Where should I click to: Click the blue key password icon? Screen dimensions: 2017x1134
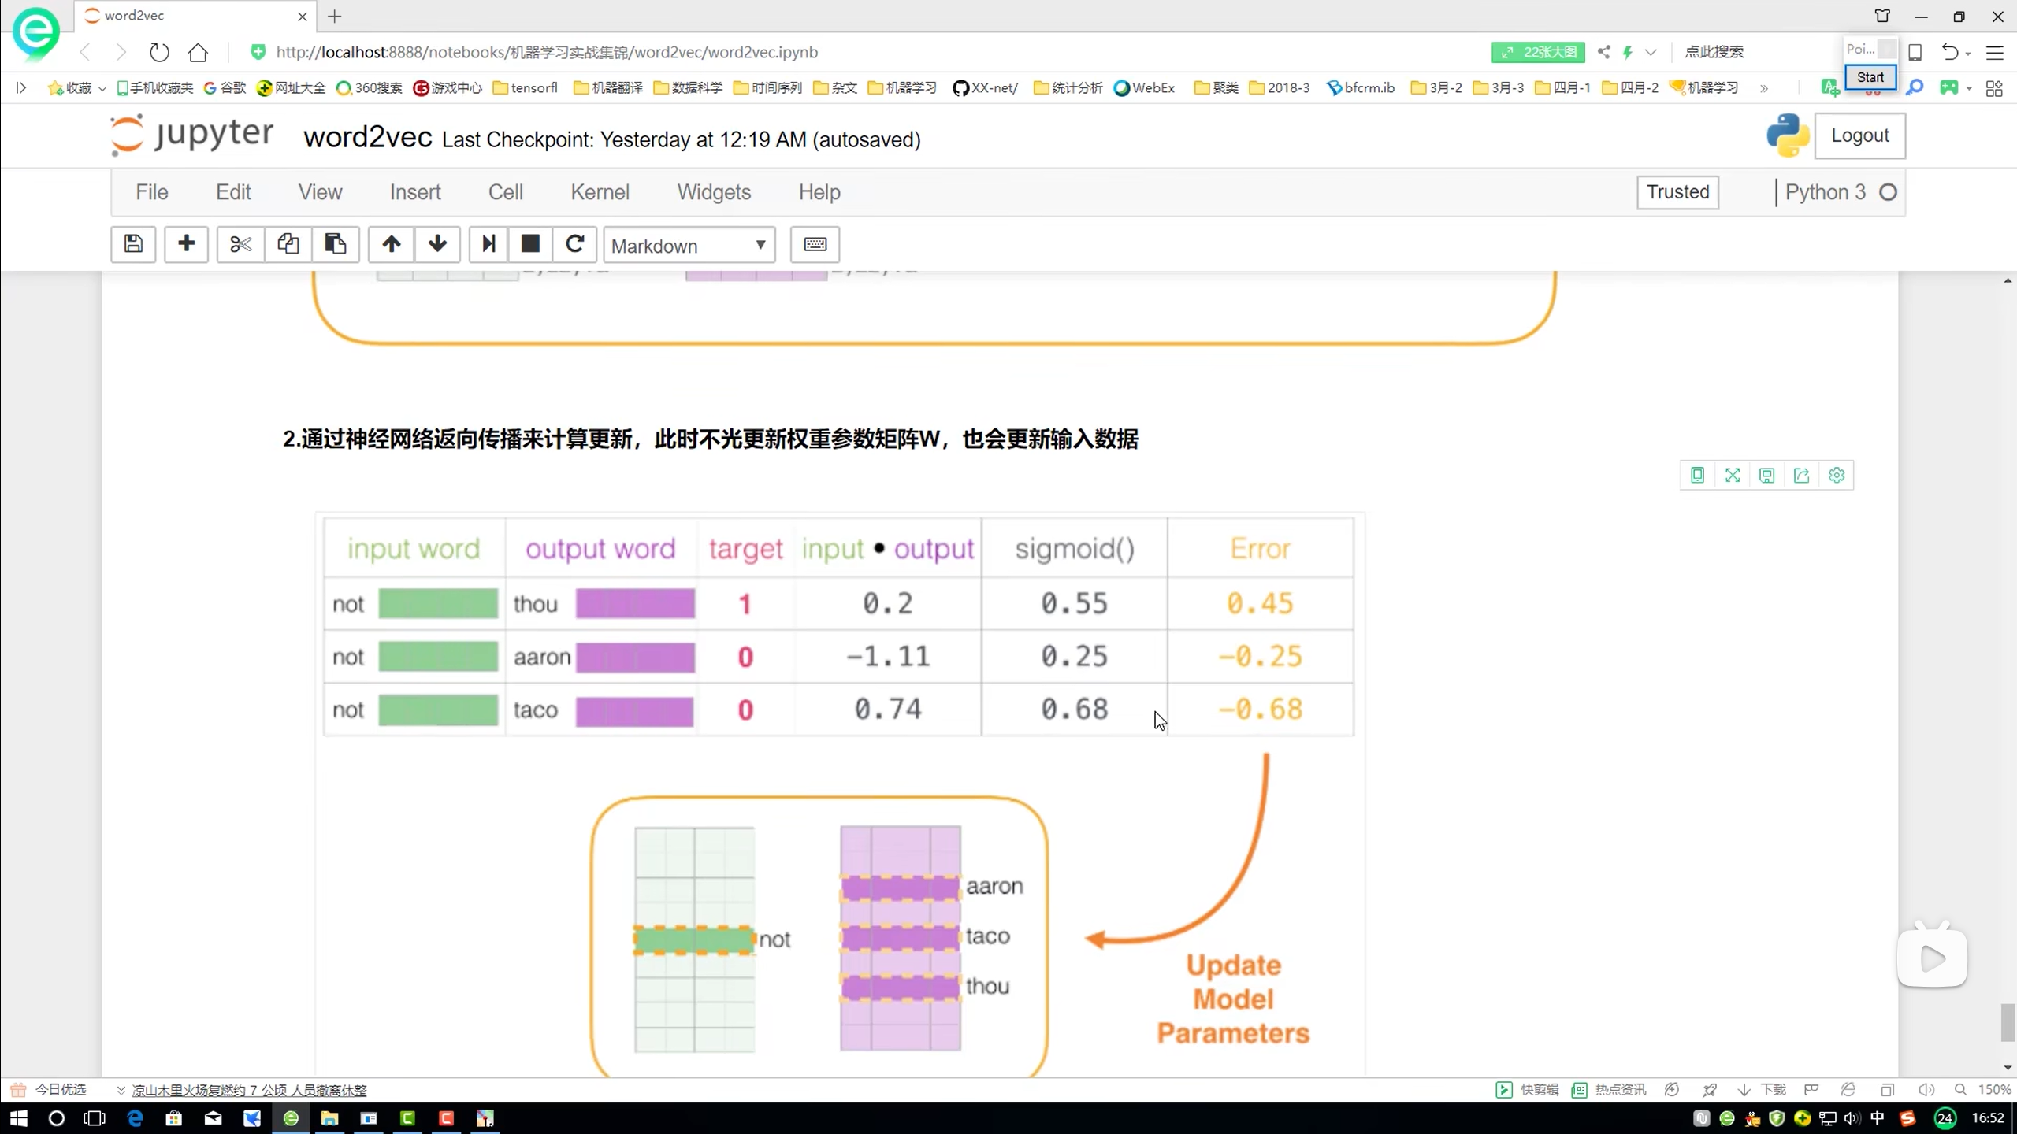coord(1914,87)
